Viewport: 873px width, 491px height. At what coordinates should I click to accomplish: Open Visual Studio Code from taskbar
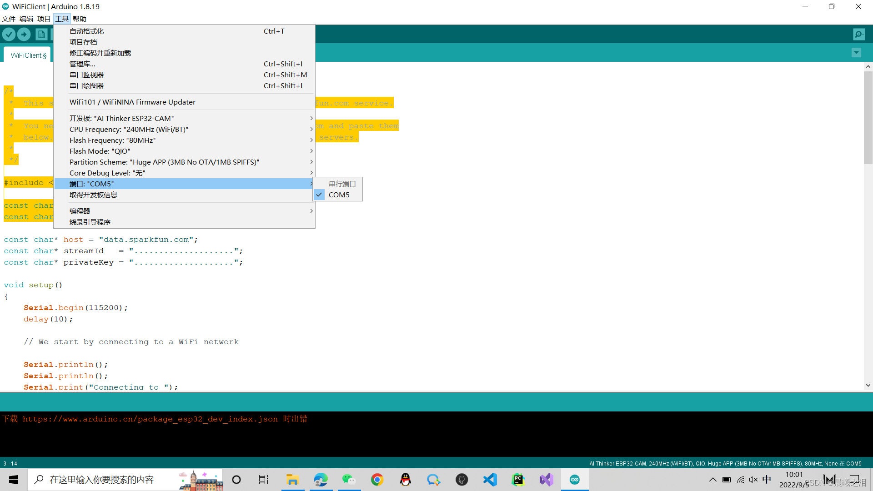[x=490, y=480]
